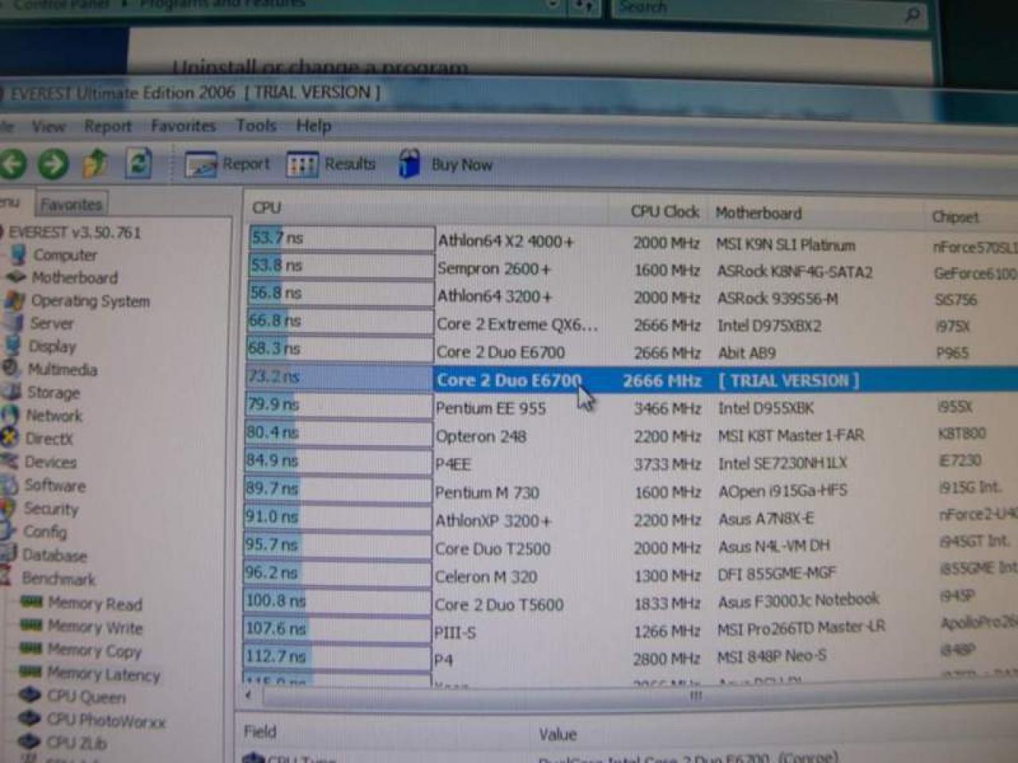Click the highlighted [ TRIAL VERSION ] row
Viewport: 1018px width, 763px height.
point(631,379)
